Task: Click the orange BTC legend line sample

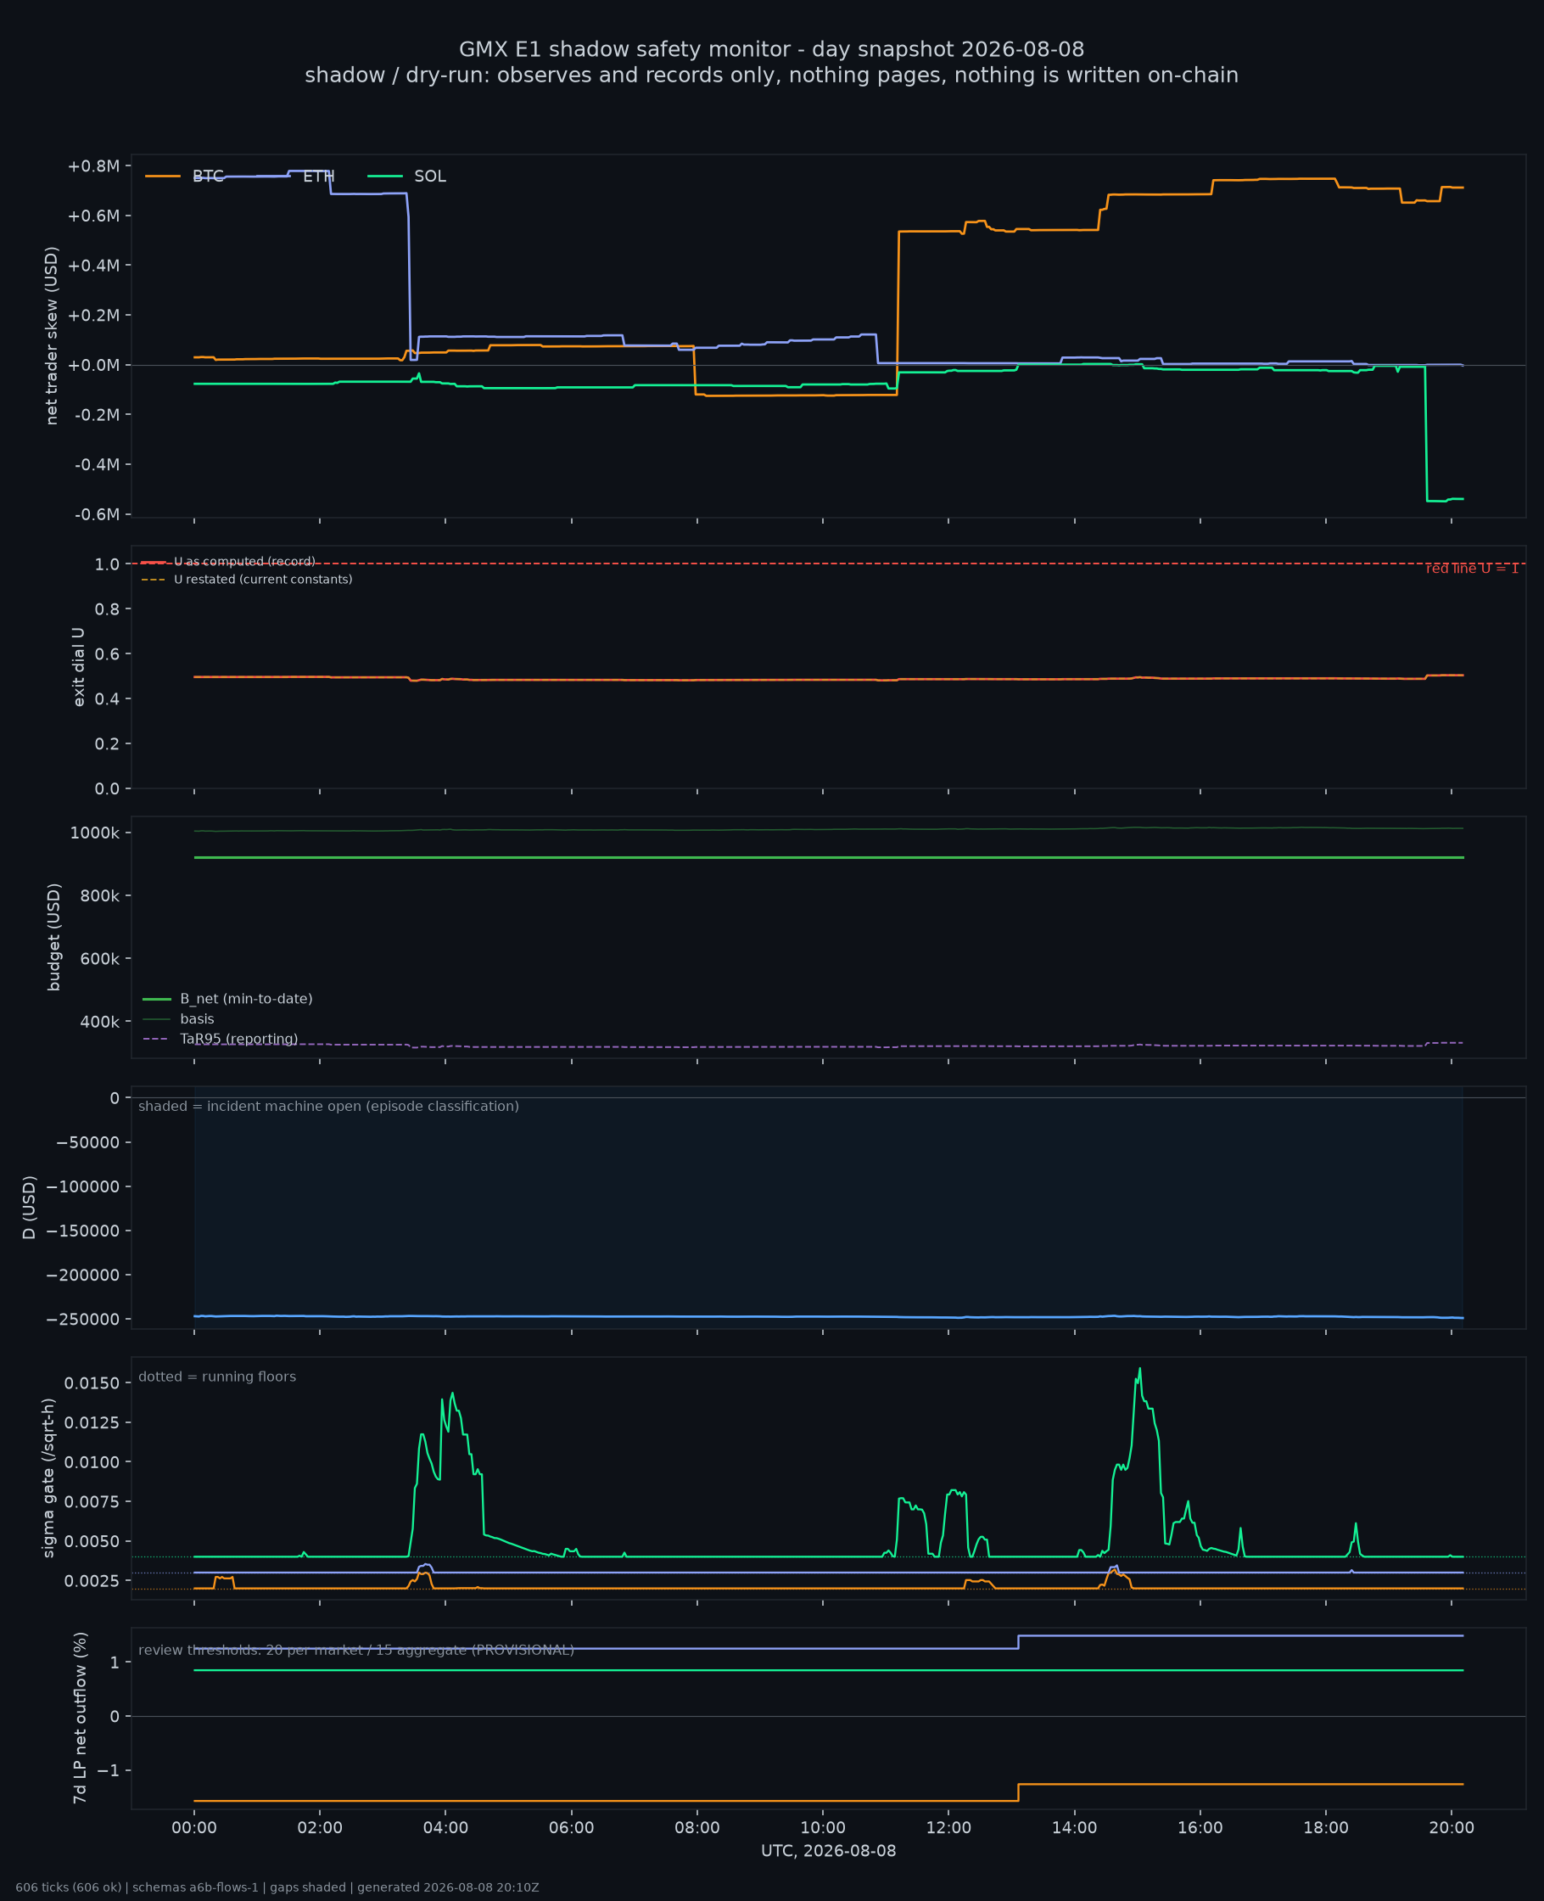Action: [x=163, y=177]
